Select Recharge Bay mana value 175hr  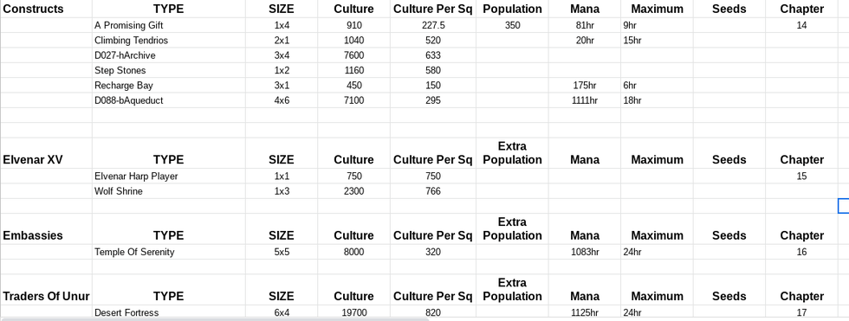tap(585, 86)
